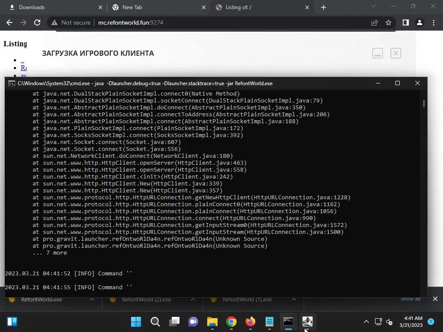
Task: Open Task View on taskbar
Action: click(x=174, y=322)
